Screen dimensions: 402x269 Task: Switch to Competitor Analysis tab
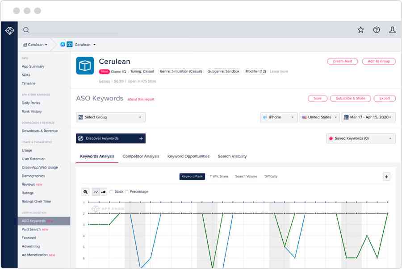coord(141,157)
